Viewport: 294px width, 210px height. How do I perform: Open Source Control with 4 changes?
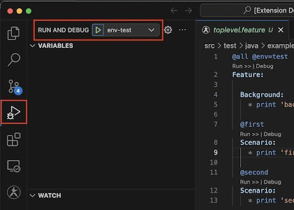tap(15, 87)
